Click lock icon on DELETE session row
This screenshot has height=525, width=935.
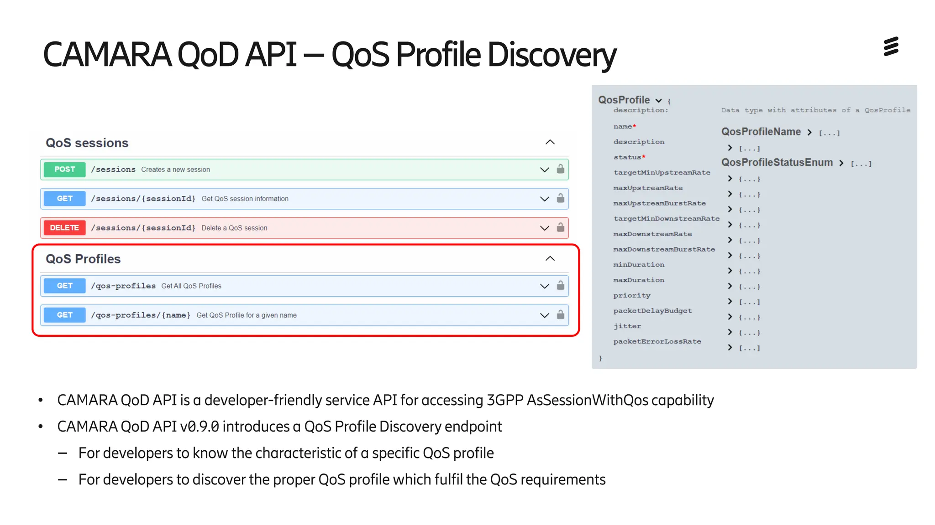pyautogui.click(x=560, y=227)
